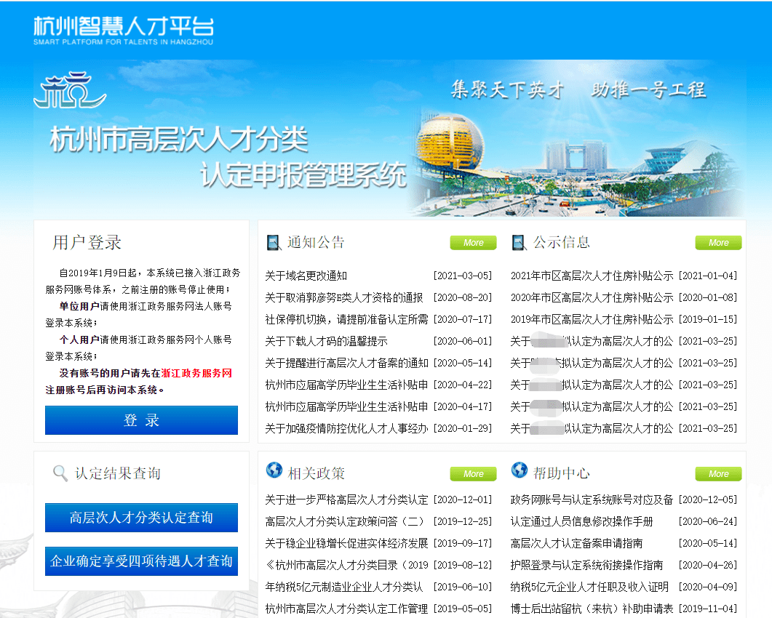Click the globe icon beside 帮助中心
772x618 pixels.
tap(520, 470)
